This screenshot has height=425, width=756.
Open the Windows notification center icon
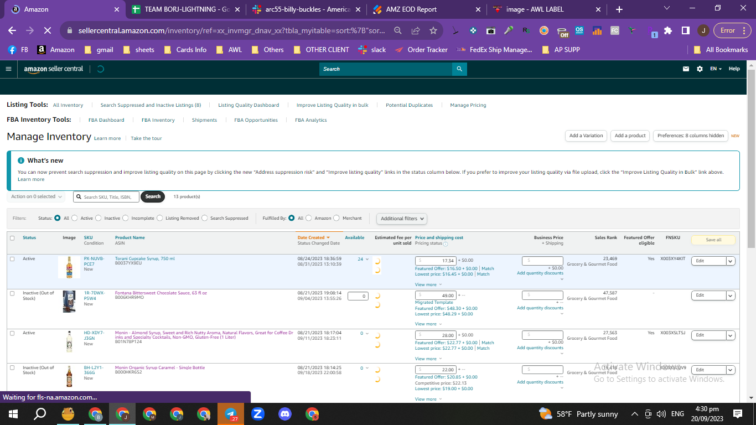pos(738,414)
